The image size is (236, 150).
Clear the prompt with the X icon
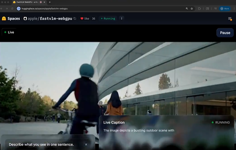[x=86, y=145]
